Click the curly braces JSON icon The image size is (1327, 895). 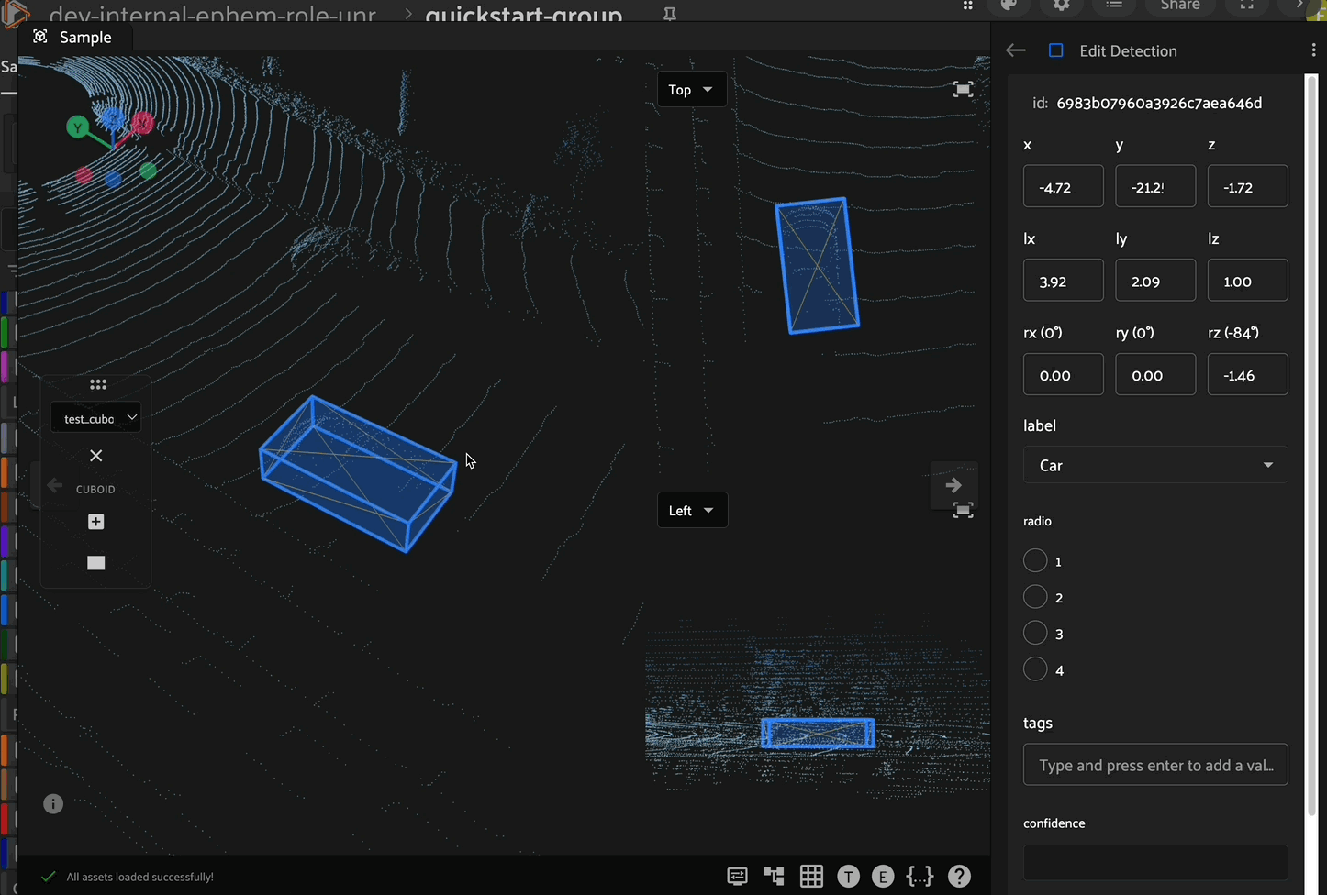click(920, 877)
